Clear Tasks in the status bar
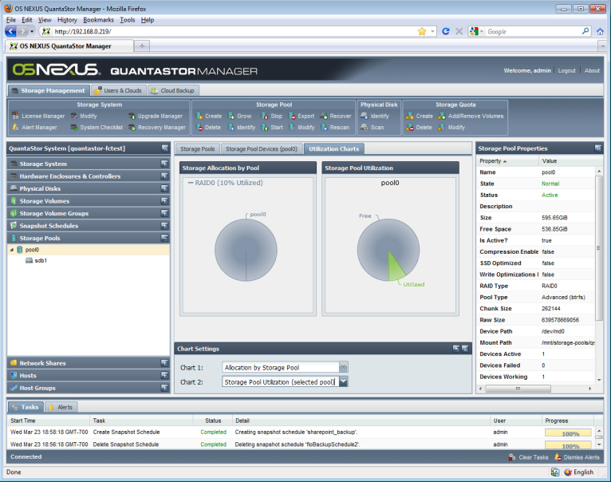 tap(528, 457)
